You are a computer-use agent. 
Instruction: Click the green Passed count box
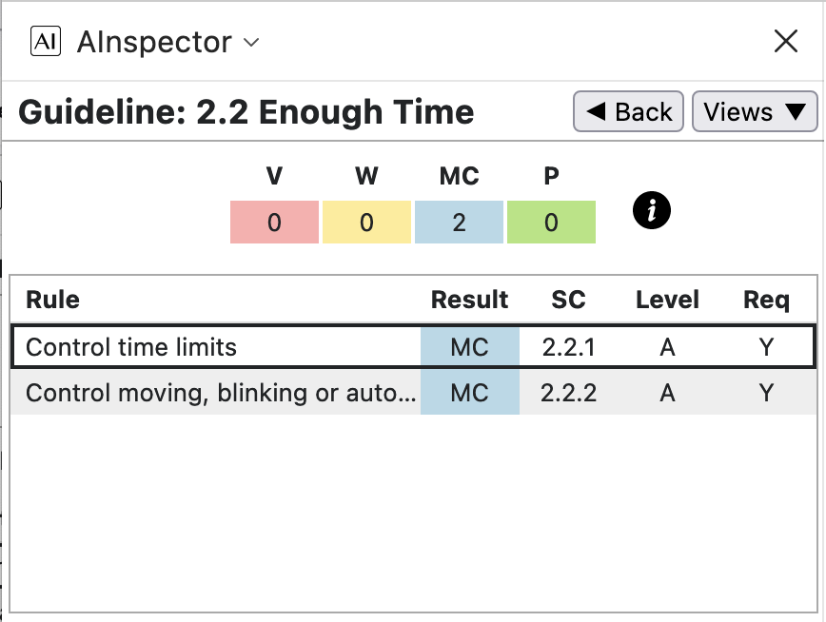tap(551, 223)
